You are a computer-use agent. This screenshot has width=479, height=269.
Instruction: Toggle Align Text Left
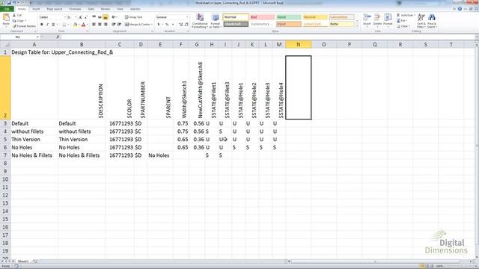(x=94, y=25)
